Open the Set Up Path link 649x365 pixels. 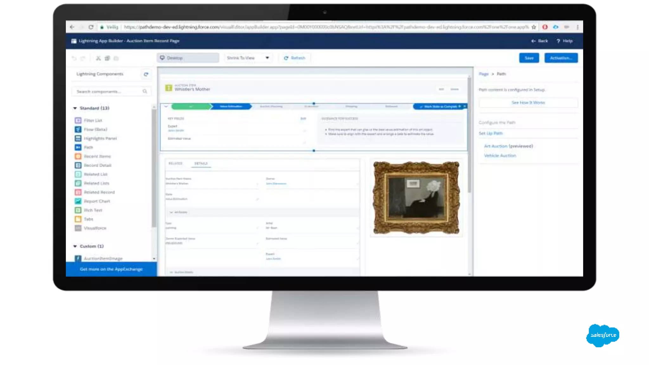pyautogui.click(x=491, y=133)
